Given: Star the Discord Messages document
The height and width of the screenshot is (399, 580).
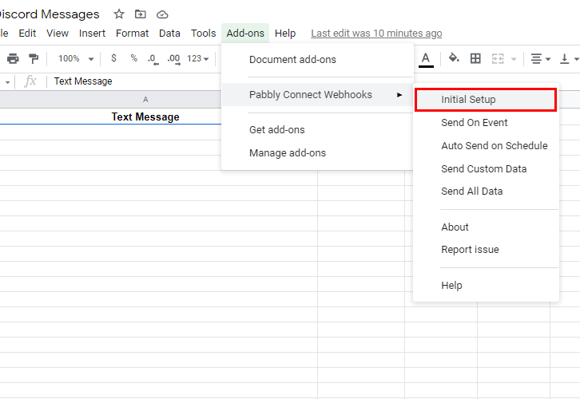Looking at the screenshot, I should click(119, 14).
